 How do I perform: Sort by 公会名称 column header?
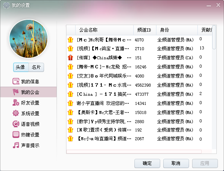104,30
